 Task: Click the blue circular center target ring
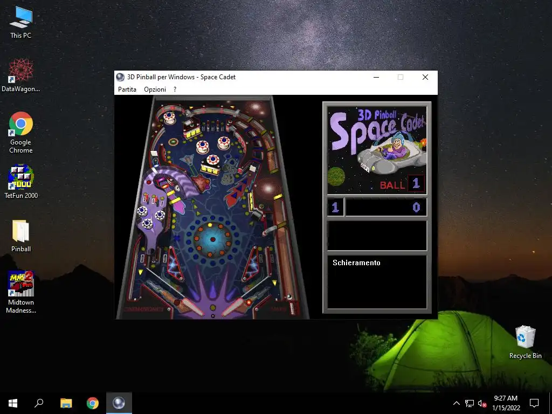[x=212, y=240]
